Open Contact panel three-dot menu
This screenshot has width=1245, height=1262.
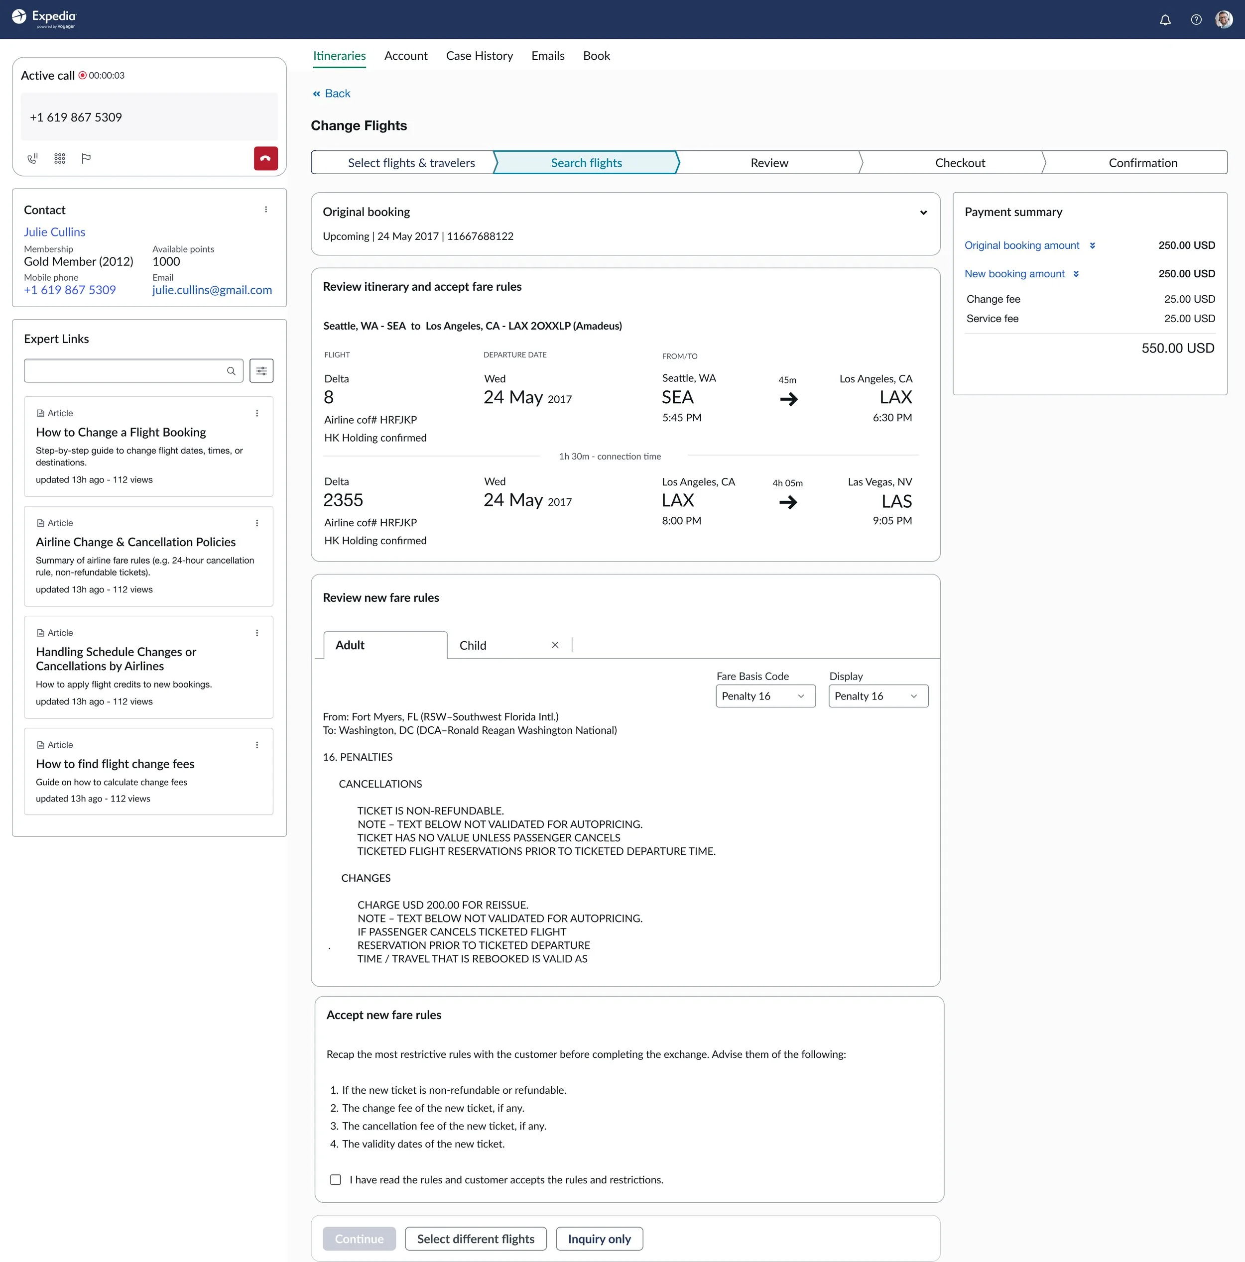(x=265, y=210)
